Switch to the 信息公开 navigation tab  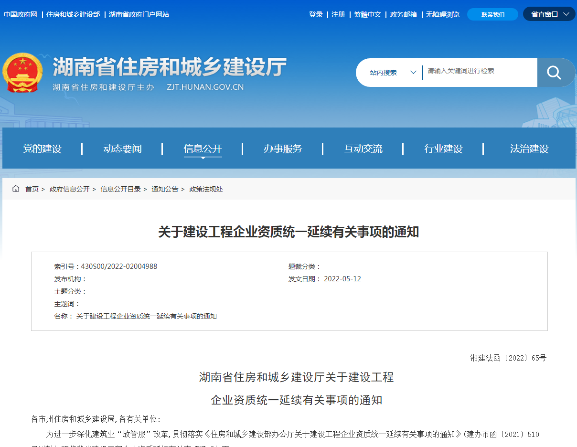point(203,148)
